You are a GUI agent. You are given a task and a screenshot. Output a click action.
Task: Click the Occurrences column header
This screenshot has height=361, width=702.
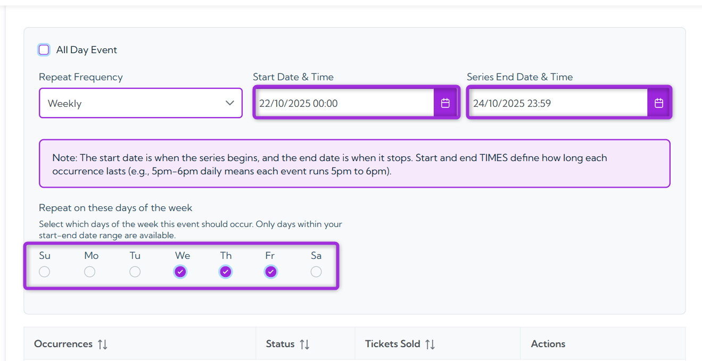click(63, 344)
